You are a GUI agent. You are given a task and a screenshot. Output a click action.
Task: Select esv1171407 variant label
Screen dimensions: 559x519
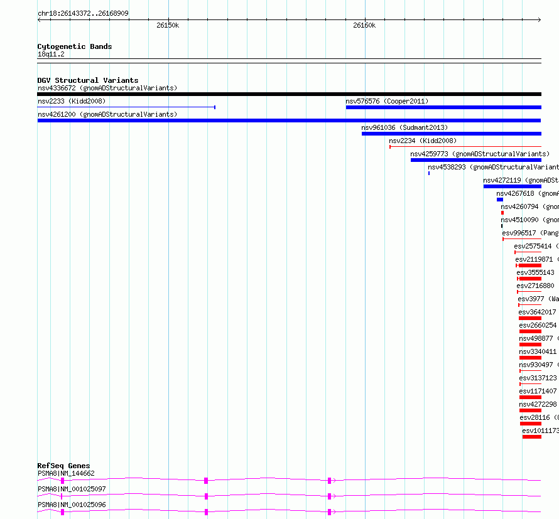[x=538, y=391]
